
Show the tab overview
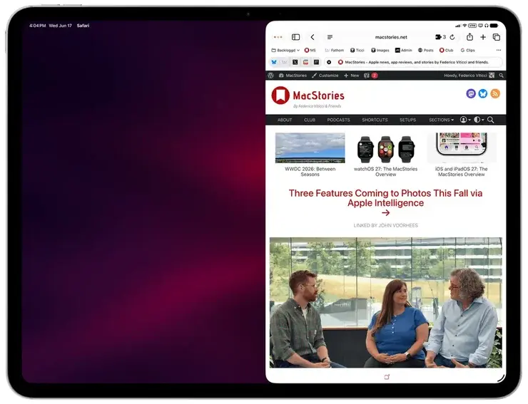(497, 37)
